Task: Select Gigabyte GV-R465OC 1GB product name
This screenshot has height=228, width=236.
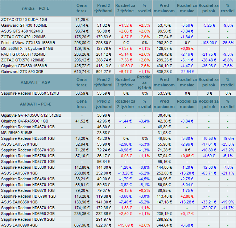Action: point(25,121)
